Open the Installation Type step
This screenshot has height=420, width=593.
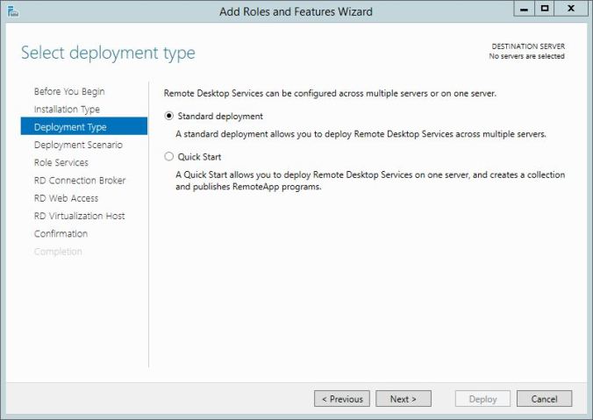(x=67, y=110)
